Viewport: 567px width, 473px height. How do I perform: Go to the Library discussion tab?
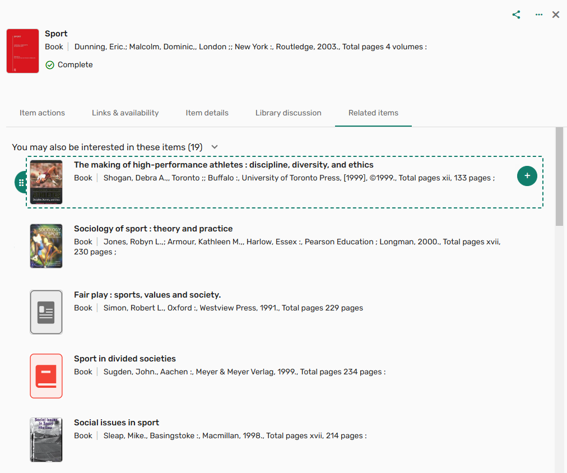click(x=288, y=113)
